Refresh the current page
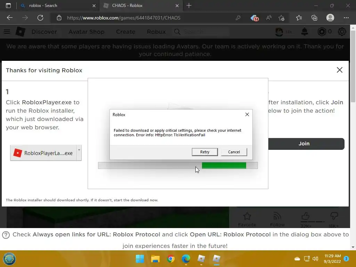 click(x=40, y=18)
